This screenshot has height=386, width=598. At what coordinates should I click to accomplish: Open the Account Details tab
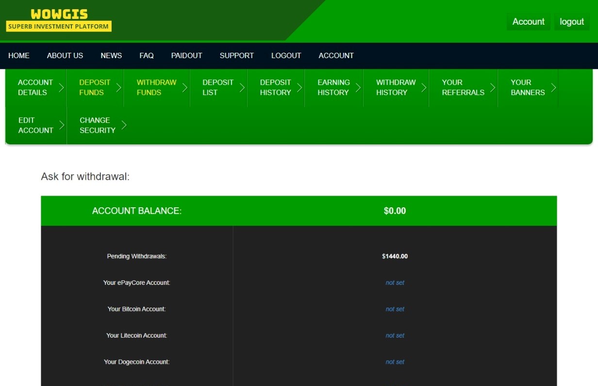click(35, 88)
